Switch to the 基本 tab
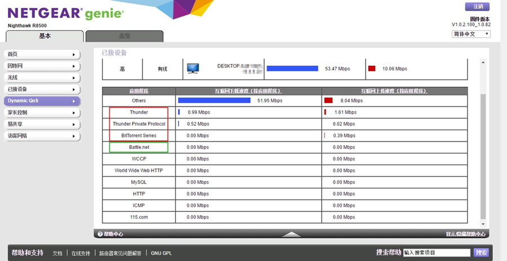 [45, 36]
